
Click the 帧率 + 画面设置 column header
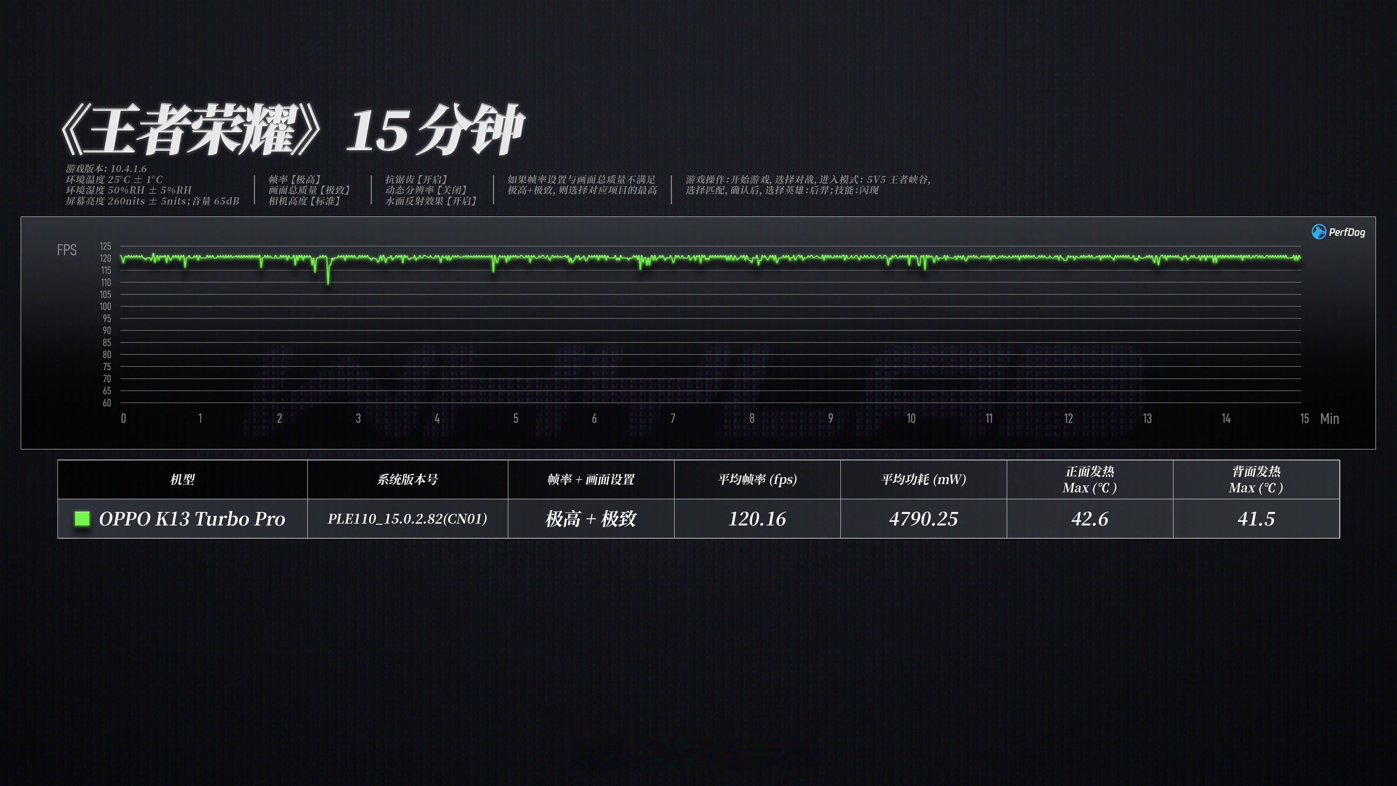coord(590,480)
